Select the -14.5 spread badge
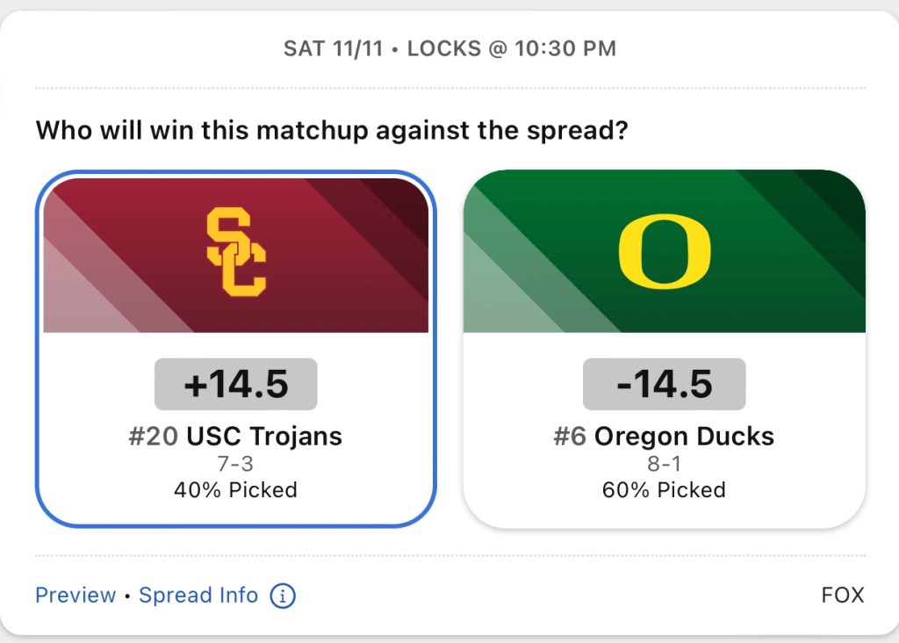The height and width of the screenshot is (643, 899). [665, 385]
